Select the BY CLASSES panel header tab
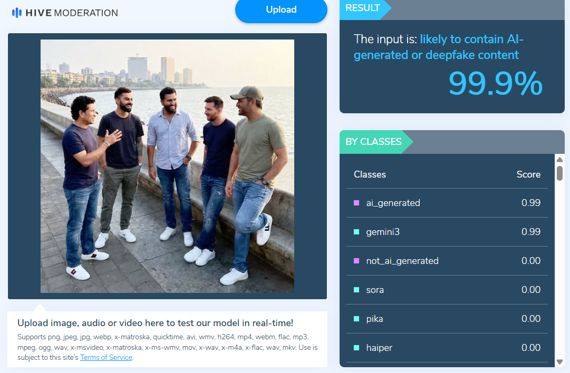The height and width of the screenshot is (373, 570). pyautogui.click(x=373, y=142)
